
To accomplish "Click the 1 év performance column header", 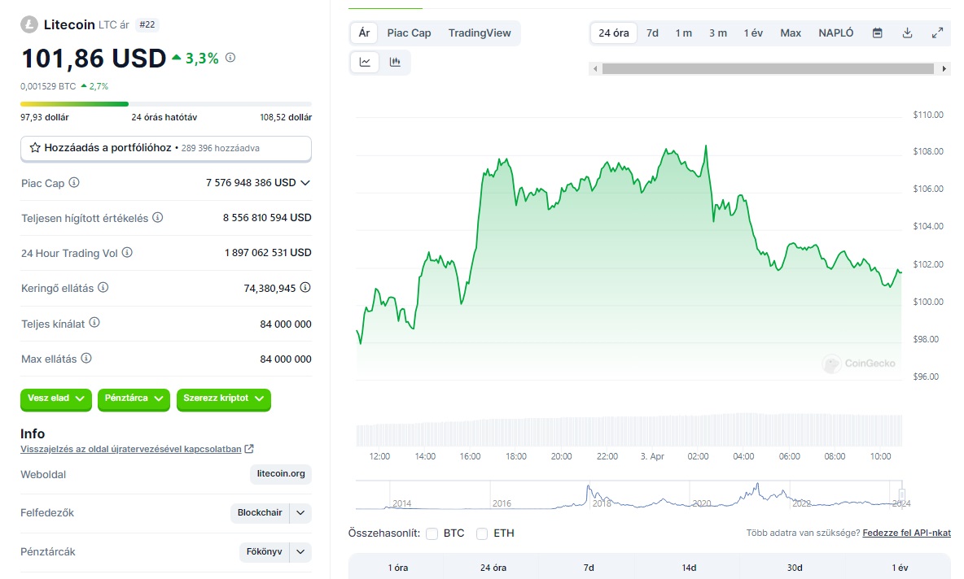I will 900,568.
